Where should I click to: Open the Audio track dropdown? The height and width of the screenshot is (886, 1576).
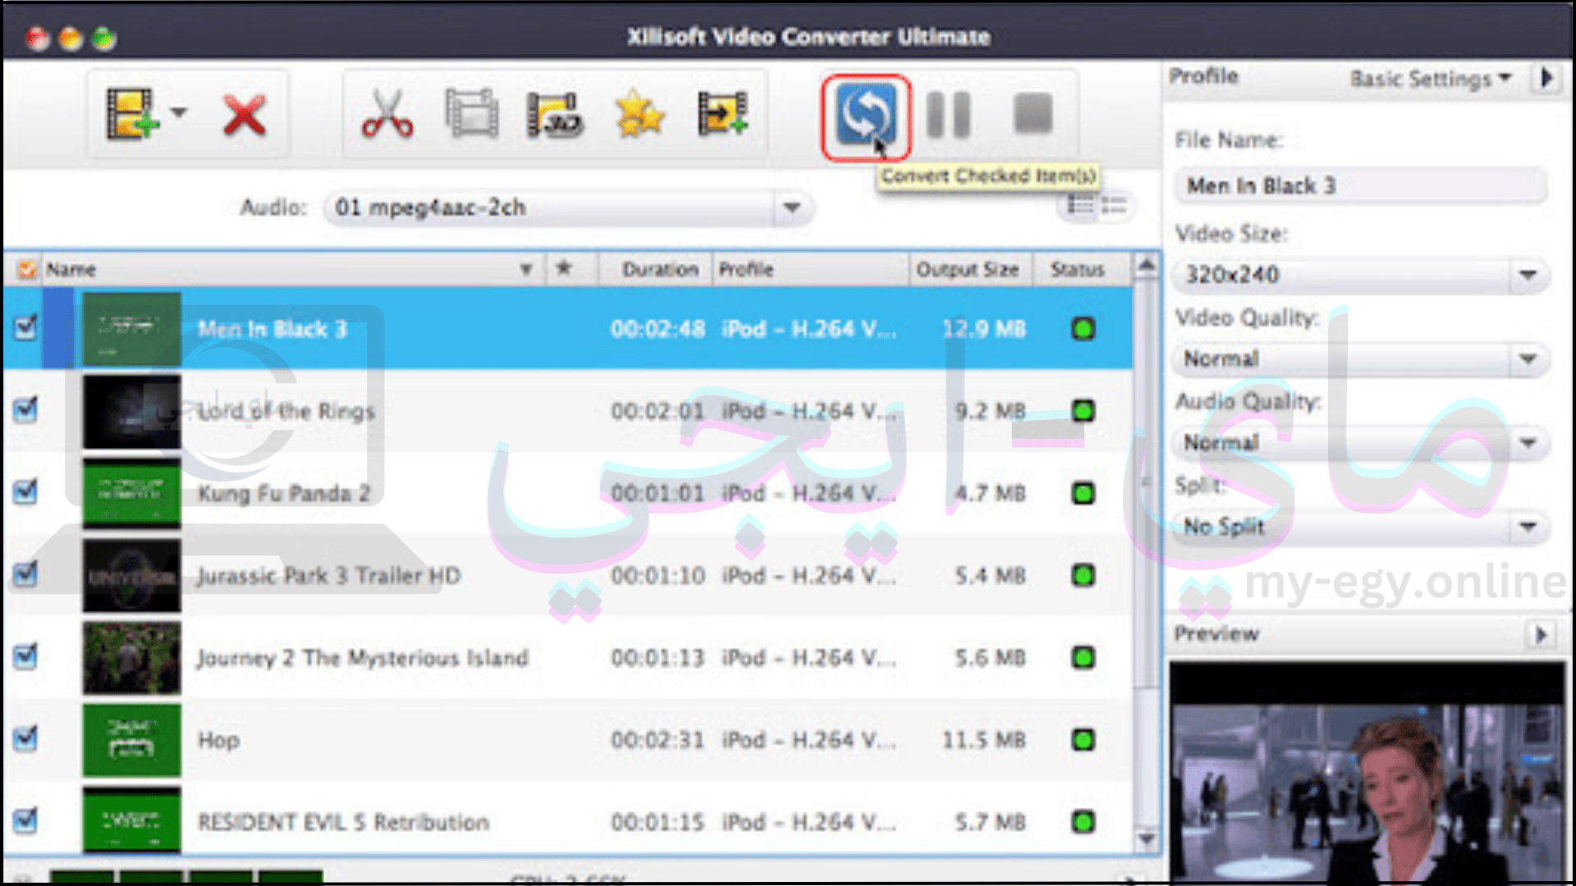(x=568, y=208)
